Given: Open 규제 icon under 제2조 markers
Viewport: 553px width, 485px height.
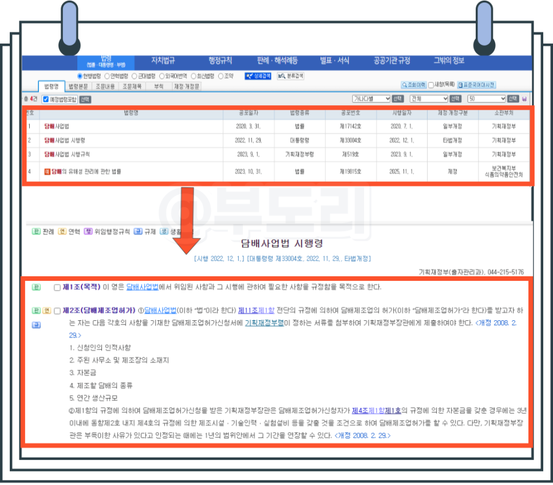Looking at the screenshot, I should [x=36, y=325].
